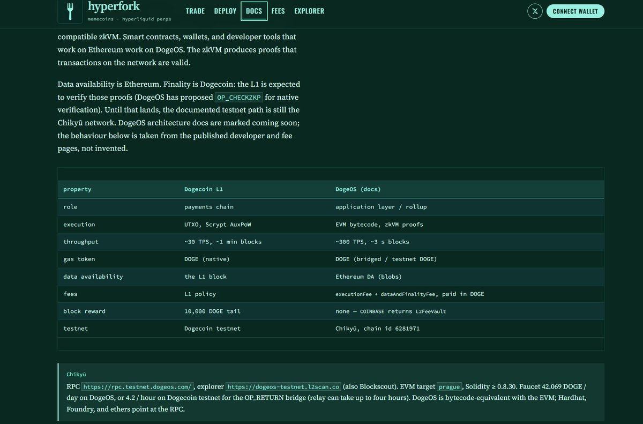This screenshot has height=424, width=643.
Task: Click the 'DOGE (bridged / testnet DOGE)' cell
Action: point(386,259)
